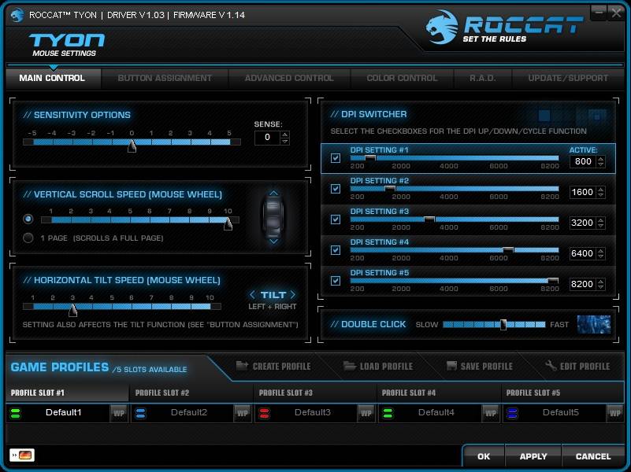Click the WP icon next to Default3
Image resolution: width=631 pixels, height=472 pixels.
366,413
